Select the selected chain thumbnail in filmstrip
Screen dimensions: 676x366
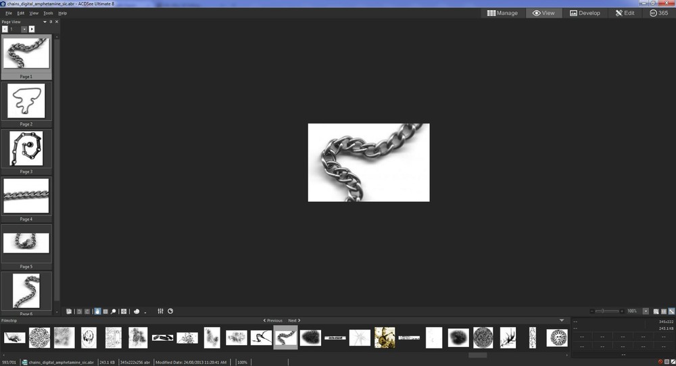(285, 338)
